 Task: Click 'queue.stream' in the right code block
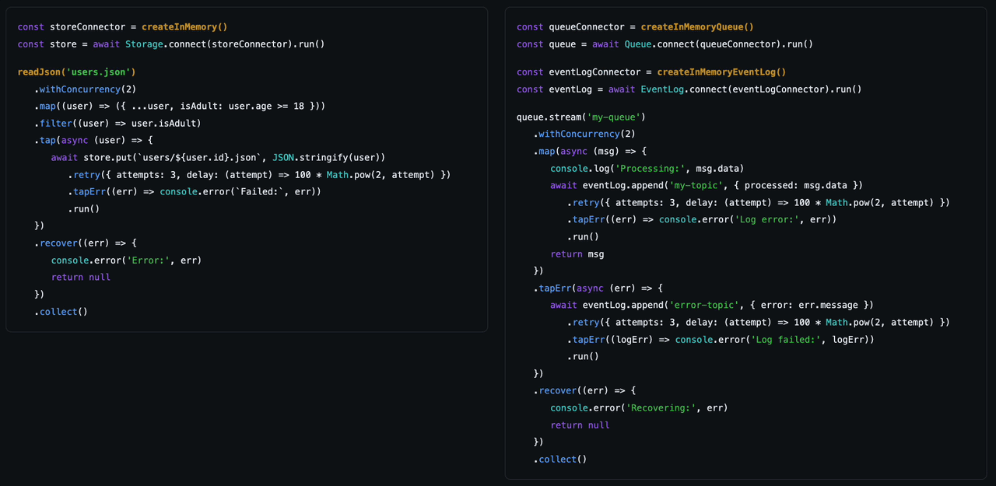point(549,117)
